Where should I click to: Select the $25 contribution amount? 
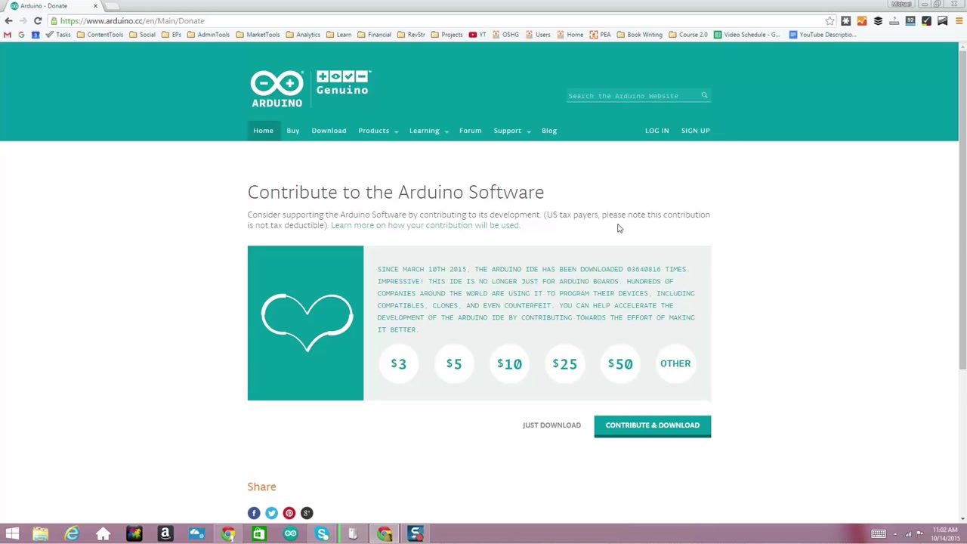pos(564,364)
